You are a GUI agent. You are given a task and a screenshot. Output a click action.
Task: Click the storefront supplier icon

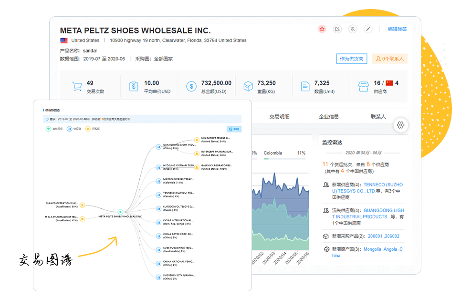pos(364,86)
